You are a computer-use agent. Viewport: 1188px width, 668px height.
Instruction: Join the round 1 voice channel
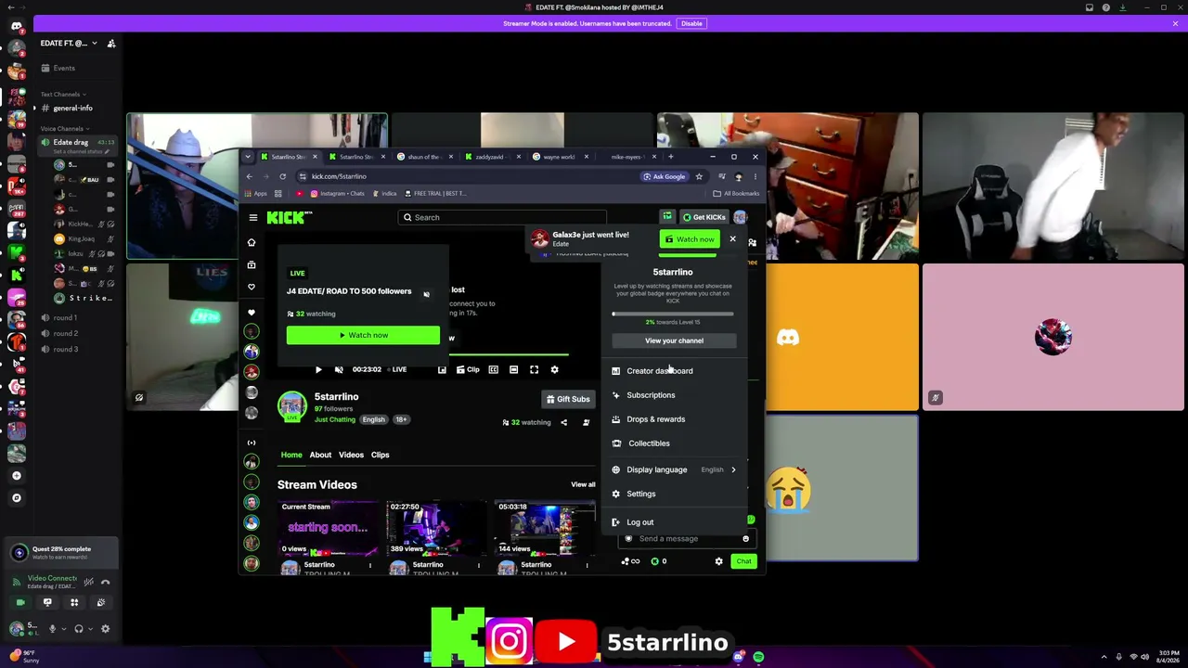coord(65,317)
